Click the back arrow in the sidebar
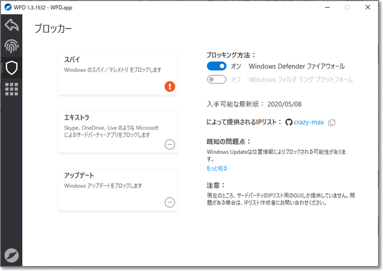 (x=11, y=25)
